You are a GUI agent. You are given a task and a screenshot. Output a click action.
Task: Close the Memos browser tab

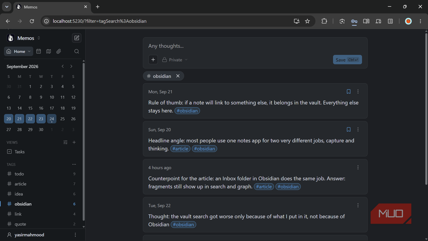tap(86, 7)
